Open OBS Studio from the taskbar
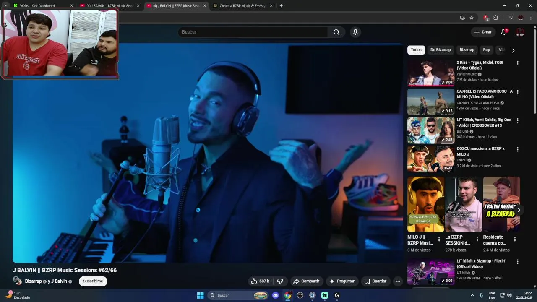Viewport: 537px width, 302px height. click(x=300, y=295)
